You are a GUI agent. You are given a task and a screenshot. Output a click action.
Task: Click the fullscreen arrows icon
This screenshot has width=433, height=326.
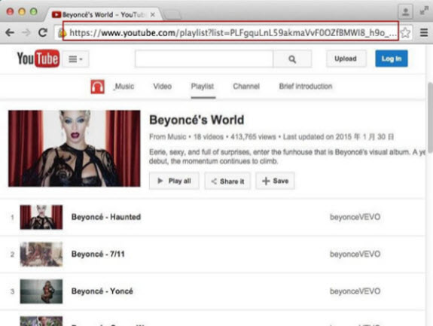[424, 11]
